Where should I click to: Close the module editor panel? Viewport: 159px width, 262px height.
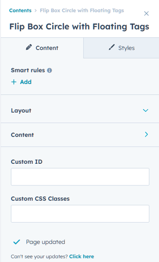coord(146,14)
